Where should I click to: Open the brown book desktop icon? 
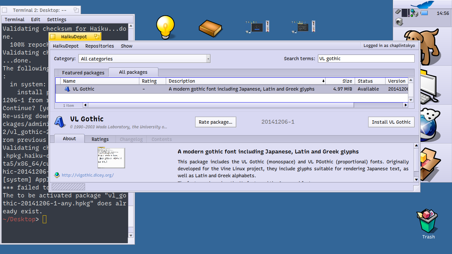pyautogui.click(x=210, y=28)
